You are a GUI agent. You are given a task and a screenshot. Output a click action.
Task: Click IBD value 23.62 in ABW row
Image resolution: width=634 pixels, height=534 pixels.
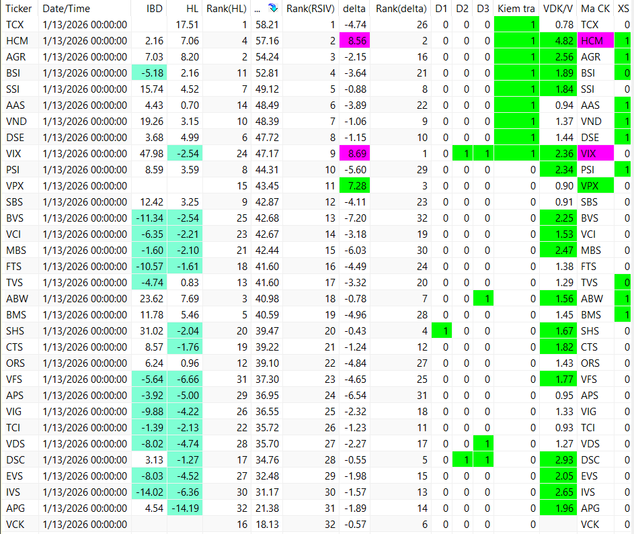pos(152,298)
